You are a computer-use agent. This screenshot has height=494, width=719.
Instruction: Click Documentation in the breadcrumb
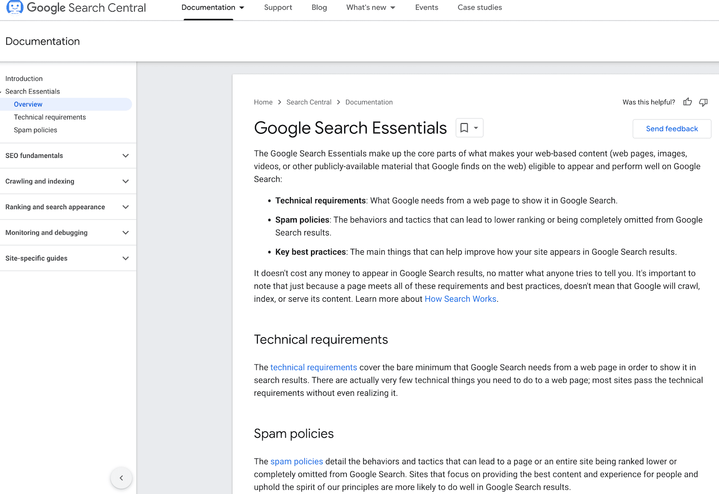click(x=369, y=102)
